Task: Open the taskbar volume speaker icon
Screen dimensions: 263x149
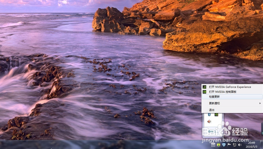Action: tap(240, 145)
